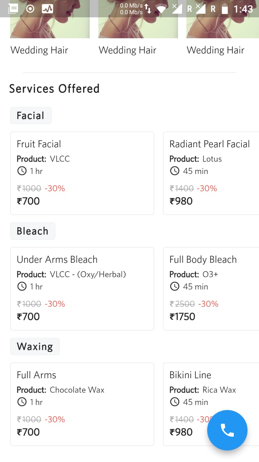Click the clock icon in Full Body Bleach card

174,287
